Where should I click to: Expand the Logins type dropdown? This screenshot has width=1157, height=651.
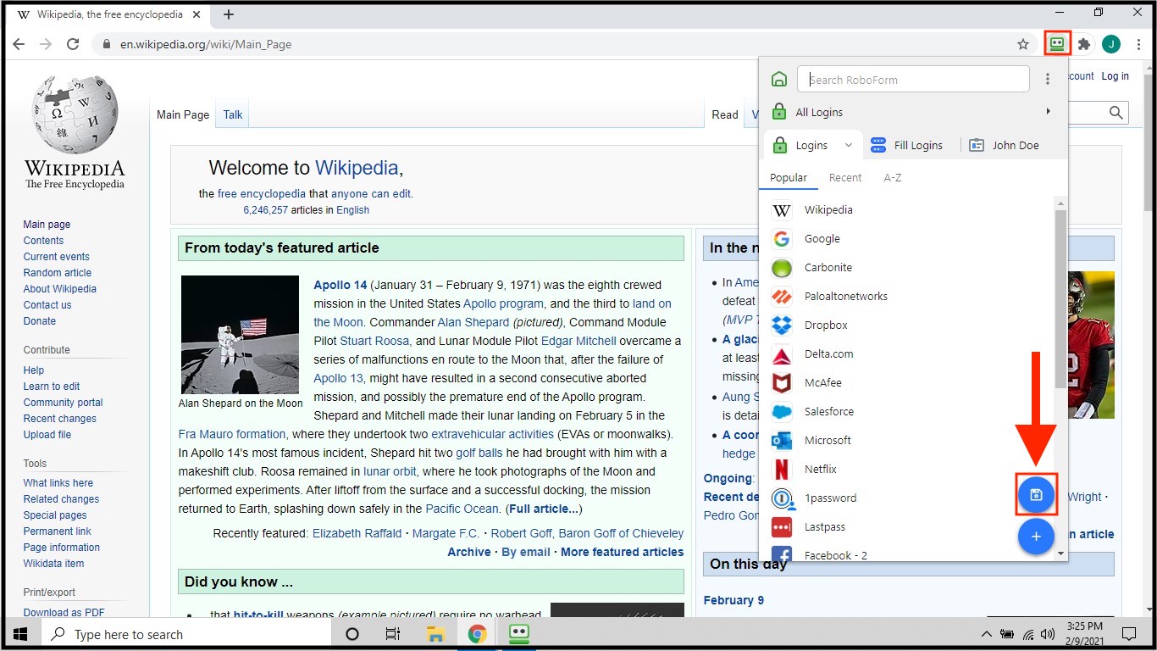pos(848,145)
